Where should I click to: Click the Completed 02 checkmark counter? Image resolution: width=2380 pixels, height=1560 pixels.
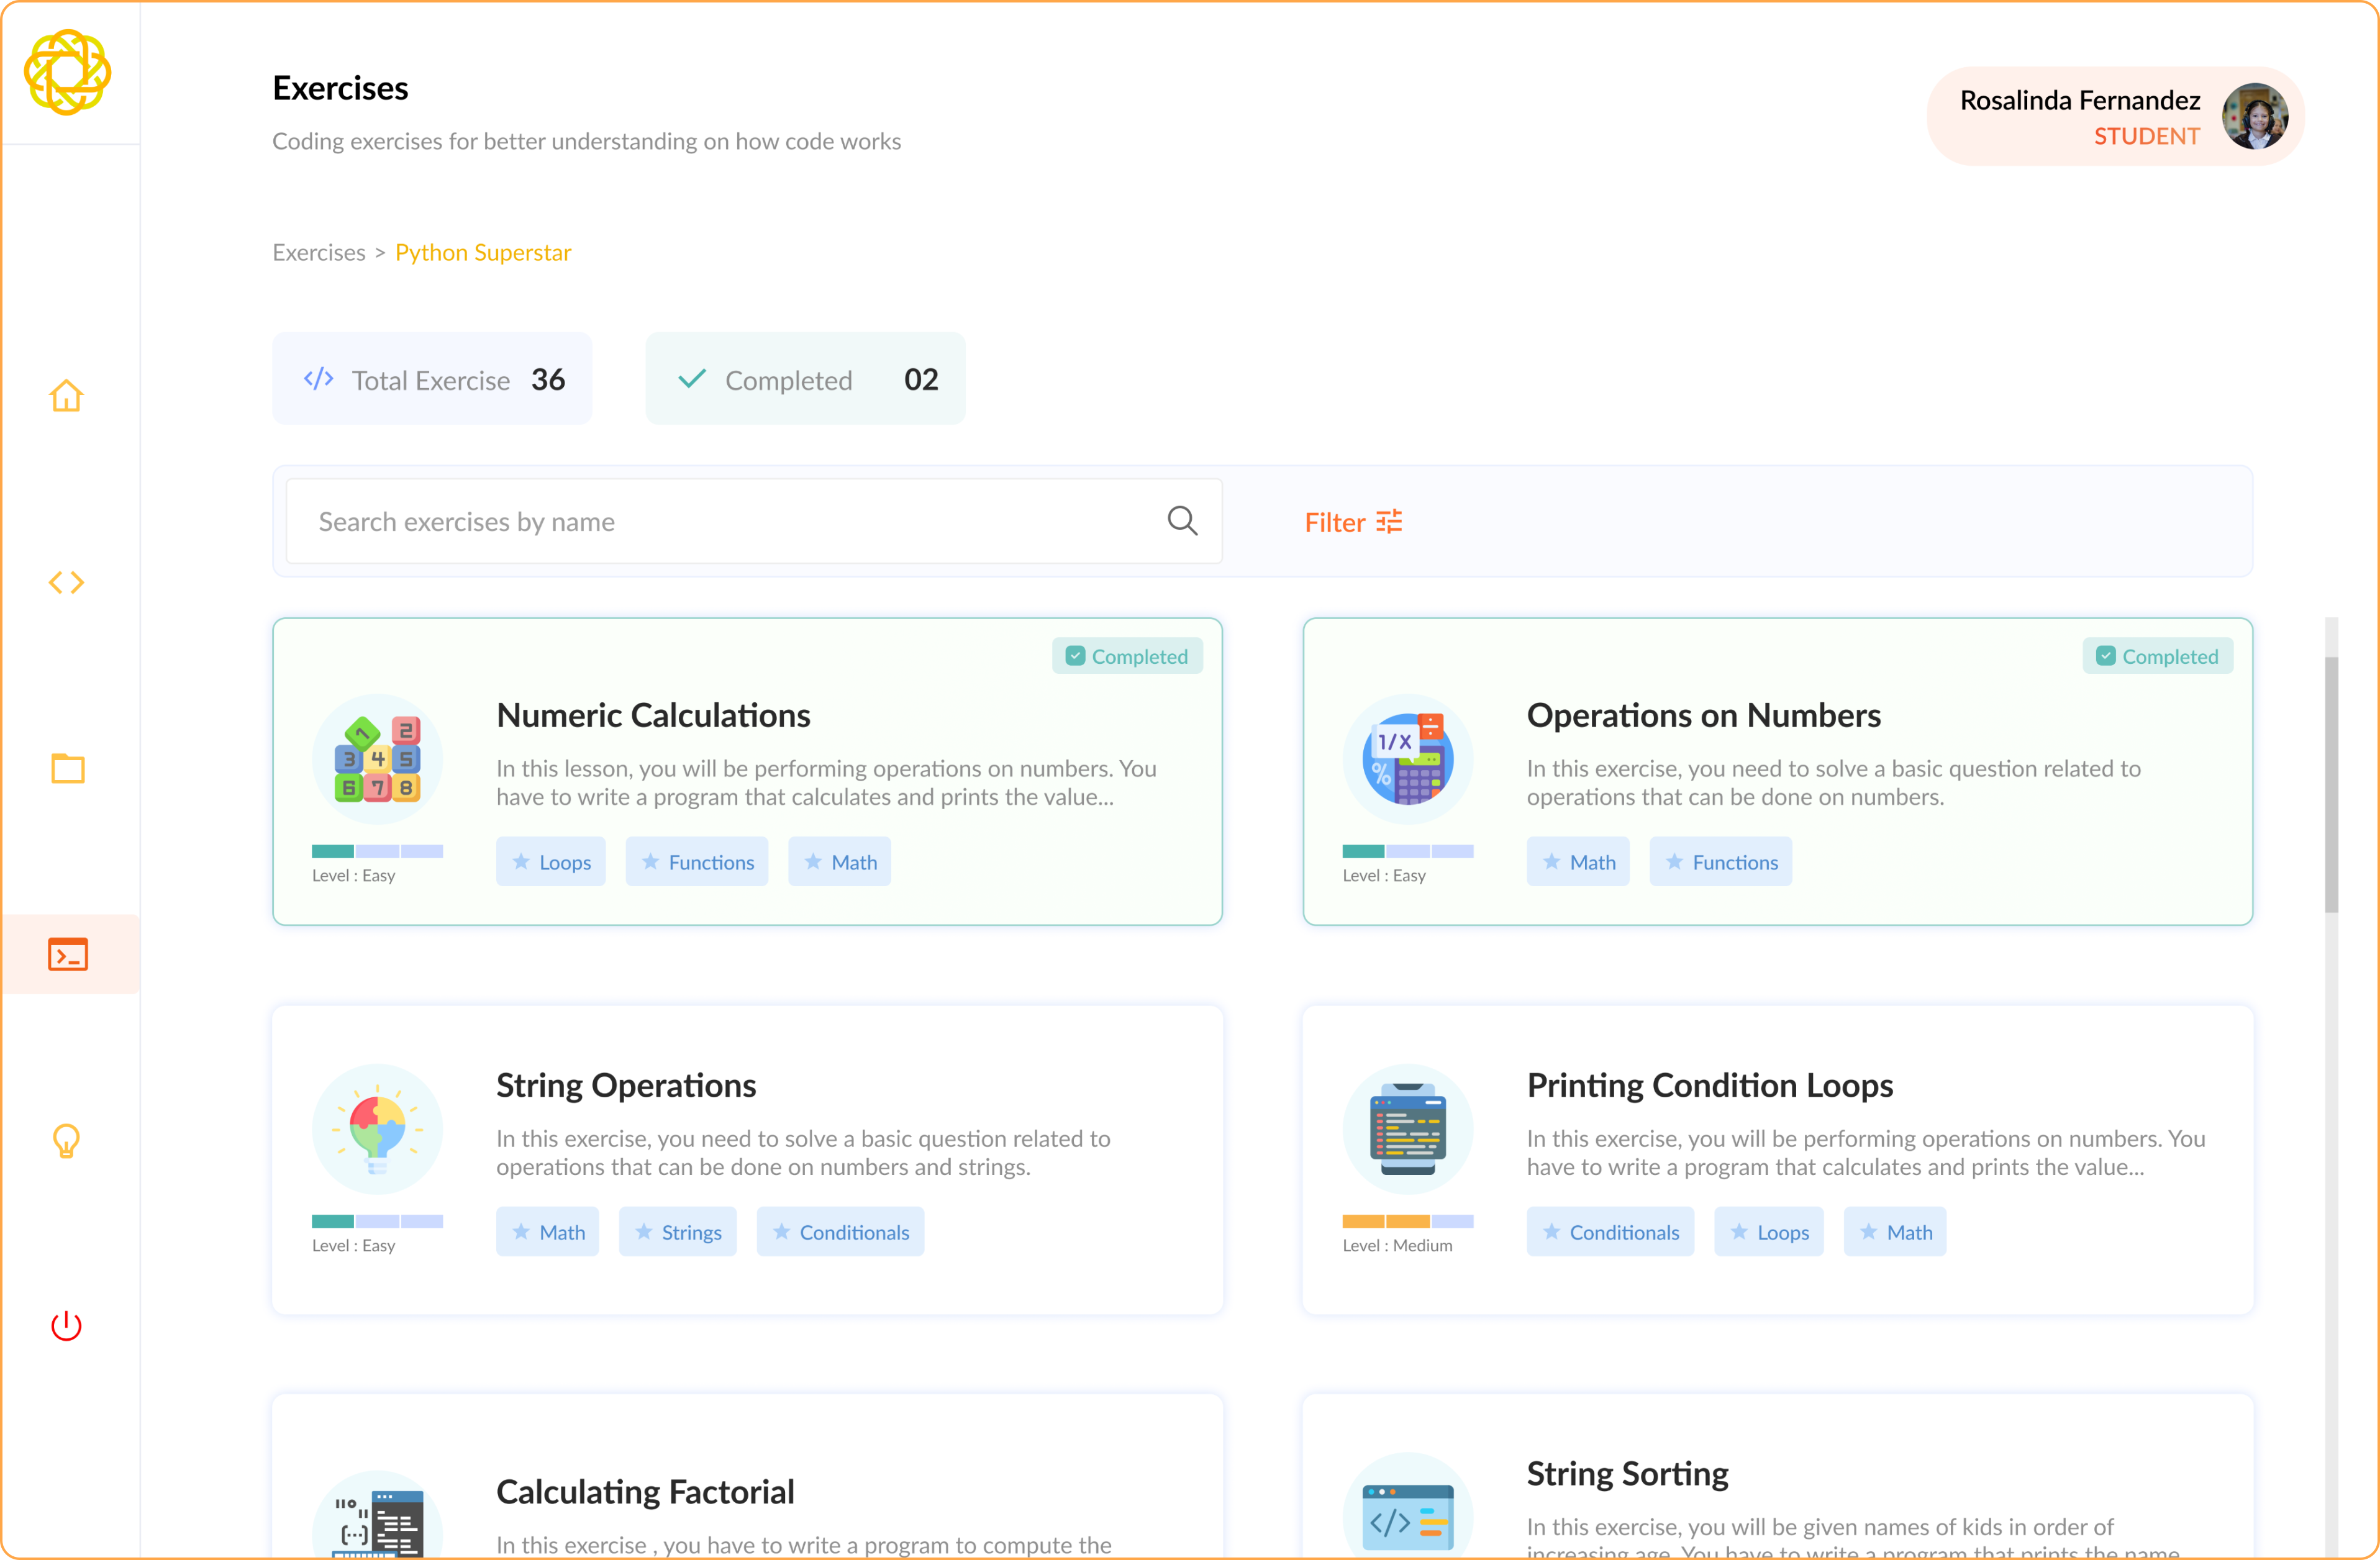pos(804,378)
